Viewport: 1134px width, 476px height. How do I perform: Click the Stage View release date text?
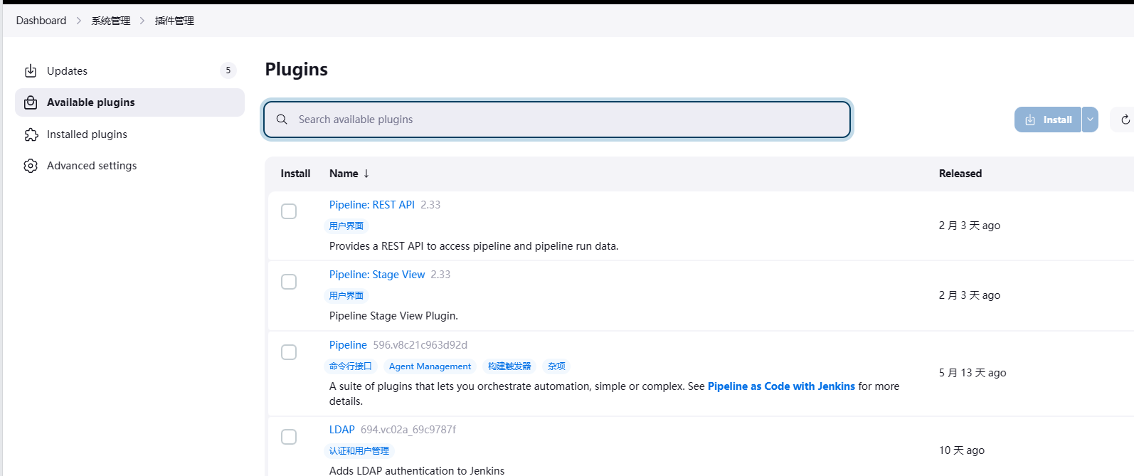click(x=970, y=295)
